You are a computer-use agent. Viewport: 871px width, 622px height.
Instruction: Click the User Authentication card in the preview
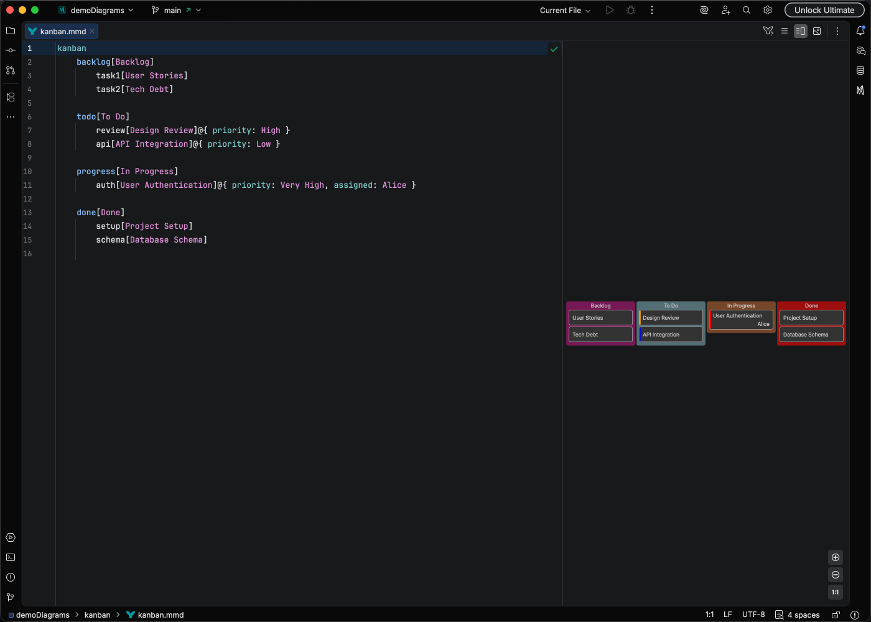[741, 320]
